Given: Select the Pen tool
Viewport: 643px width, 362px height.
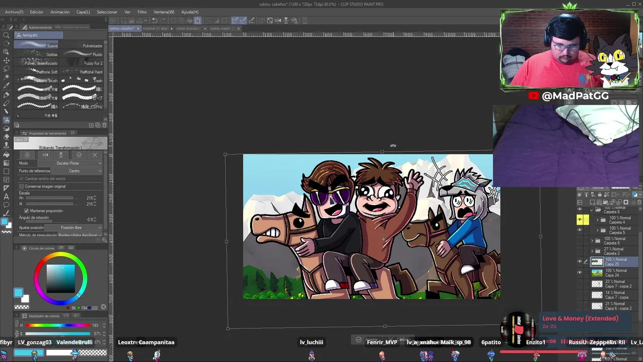Looking at the screenshot, I should [x=7, y=95].
